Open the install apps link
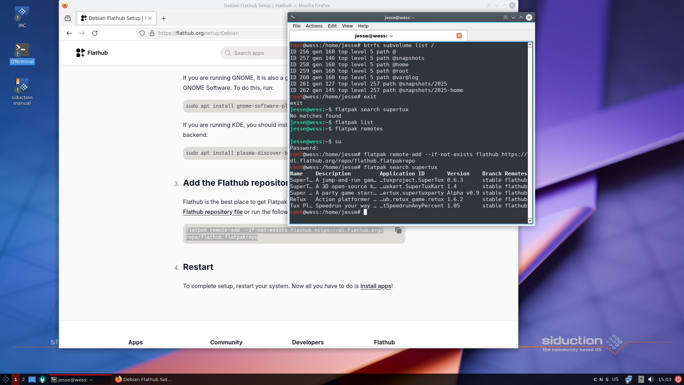 376,286
